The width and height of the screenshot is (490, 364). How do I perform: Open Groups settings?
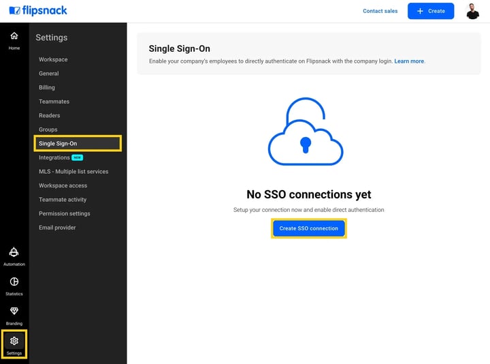(48, 130)
